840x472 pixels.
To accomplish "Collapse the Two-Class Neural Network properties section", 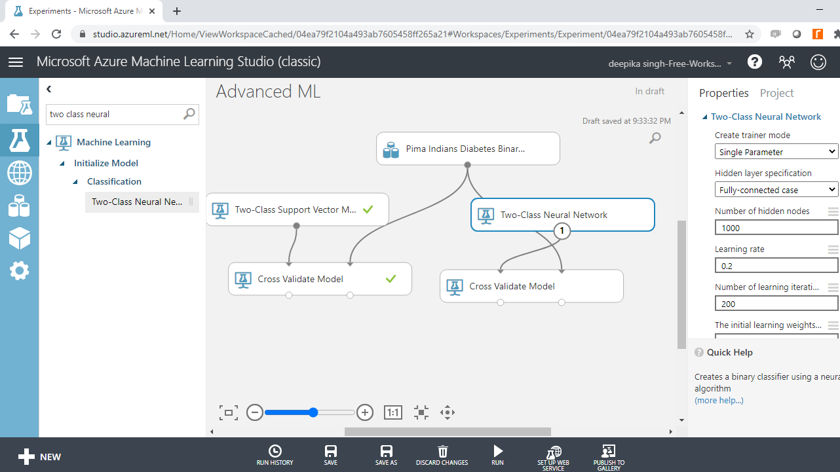I will (x=704, y=117).
